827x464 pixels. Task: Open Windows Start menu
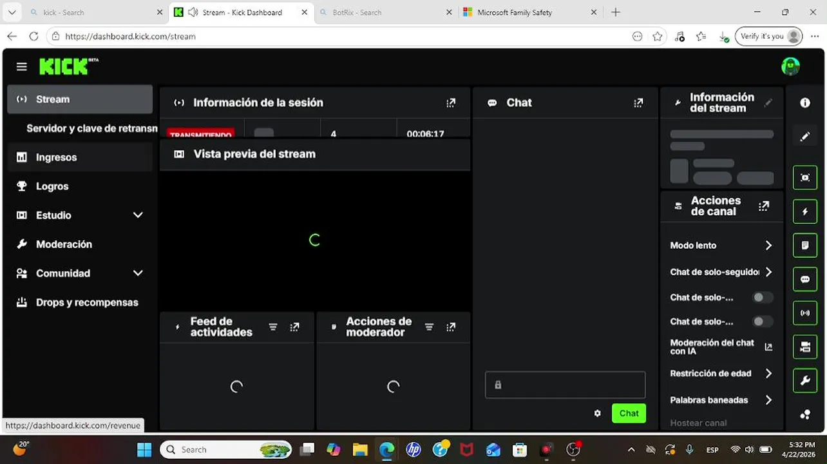(144, 450)
